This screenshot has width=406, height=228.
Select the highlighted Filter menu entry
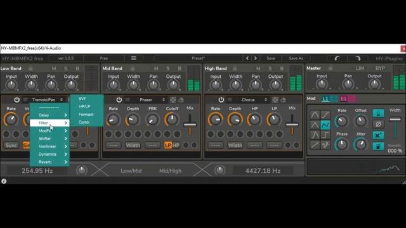click(49, 123)
